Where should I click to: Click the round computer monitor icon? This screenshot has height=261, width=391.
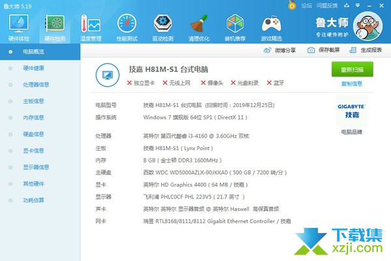click(108, 75)
